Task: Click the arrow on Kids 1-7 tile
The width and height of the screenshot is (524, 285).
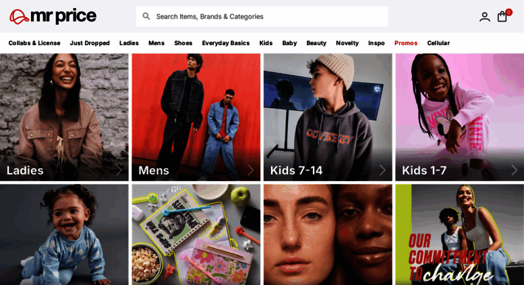Action: click(x=515, y=170)
